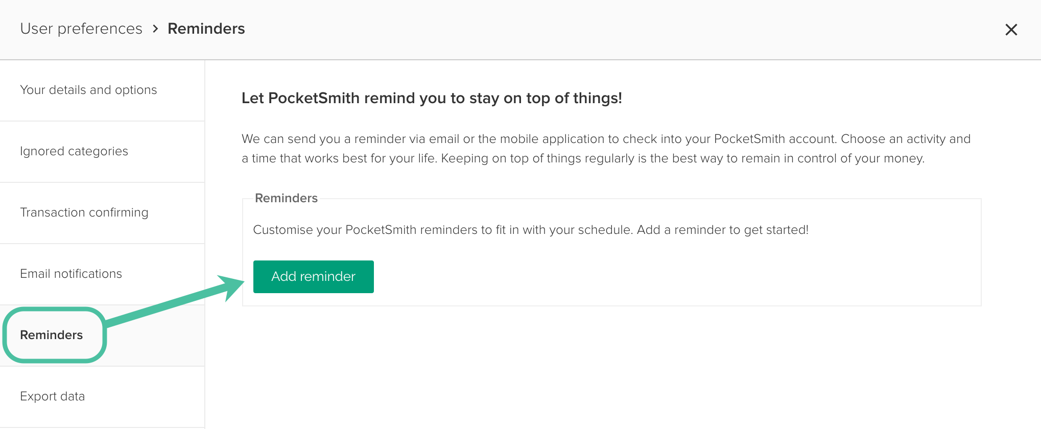Select Ignored categories in the sidebar
The image size is (1041, 429).
[74, 152]
